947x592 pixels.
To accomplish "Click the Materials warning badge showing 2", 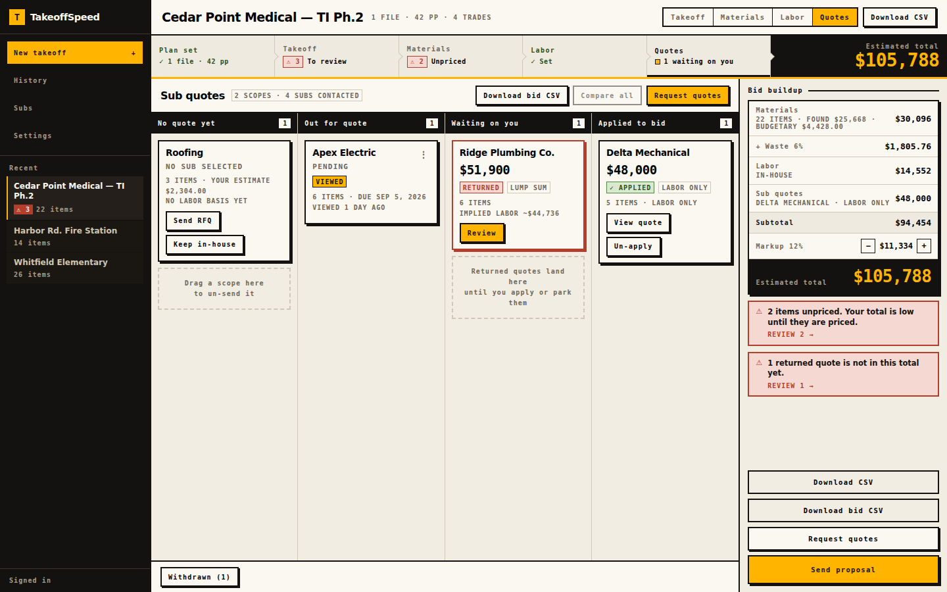I will pos(417,62).
